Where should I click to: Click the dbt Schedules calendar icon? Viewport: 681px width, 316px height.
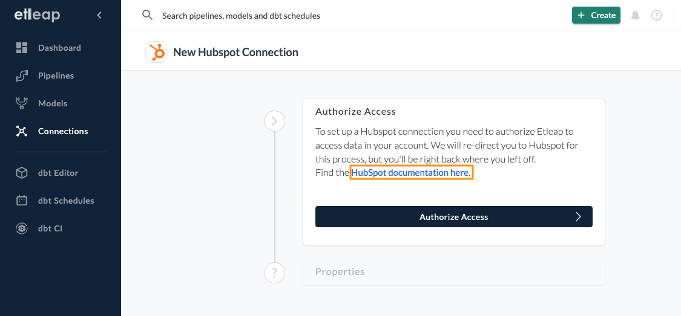click(22, 201)
